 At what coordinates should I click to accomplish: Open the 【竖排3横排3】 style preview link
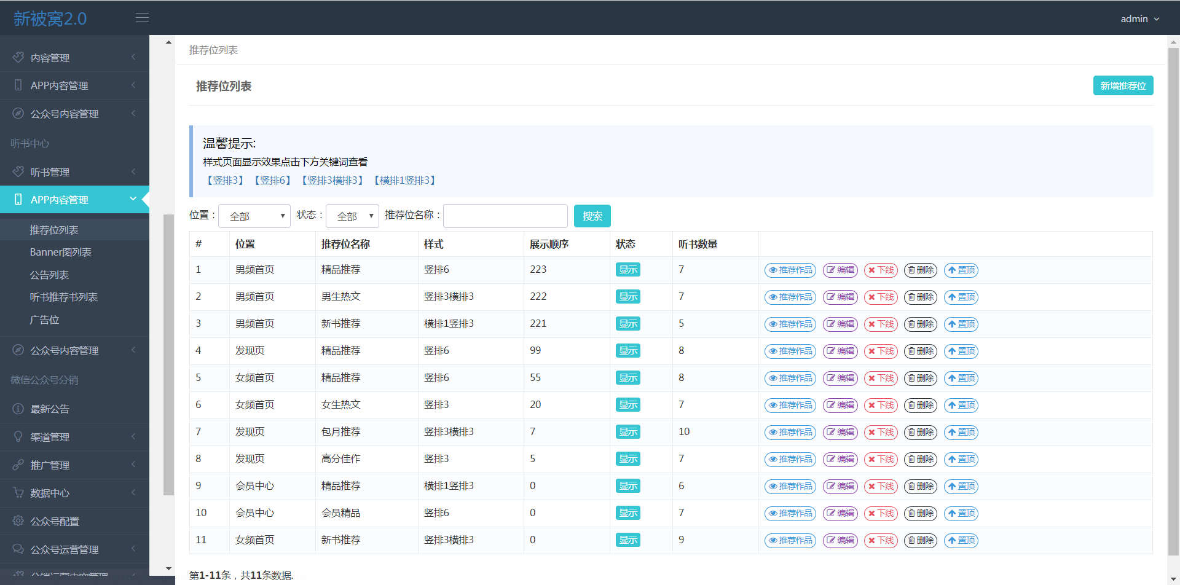tap(332, 181)
